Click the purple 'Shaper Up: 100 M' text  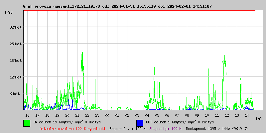[165, 128]
